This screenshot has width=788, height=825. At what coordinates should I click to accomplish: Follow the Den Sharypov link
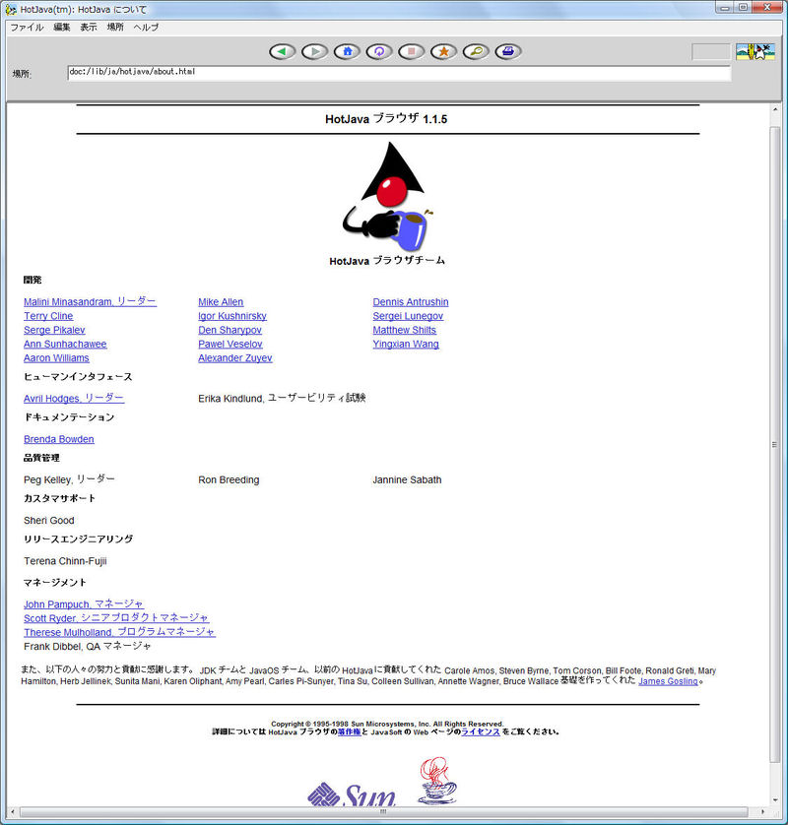coord(230,330)
